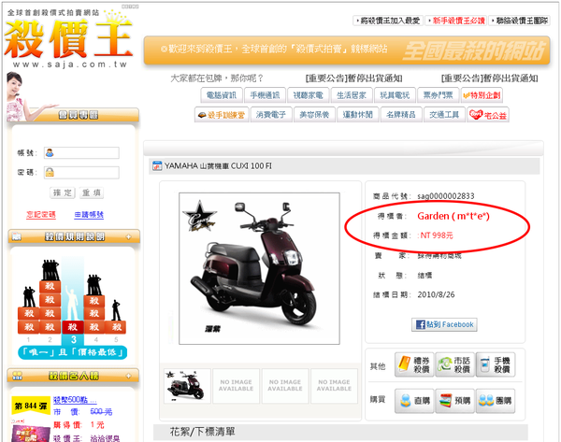561x442 pixels.
Task: Click the pyramid 「唯一」且「價格最低」 graphic
Action: 73,307
